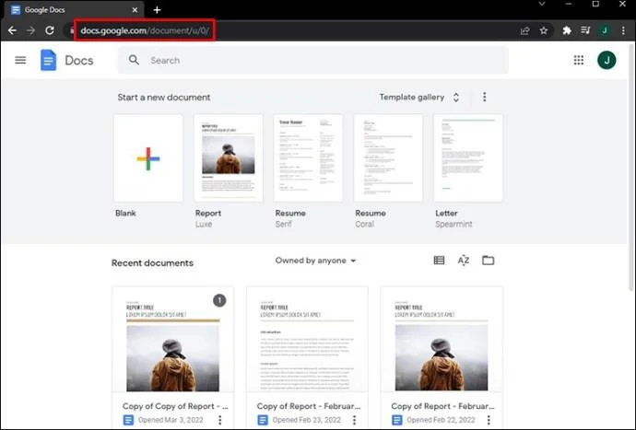The height and width of the screenshot is (430, 636).
Task: Open the Chrome three-dot menu
Action: 623,30
